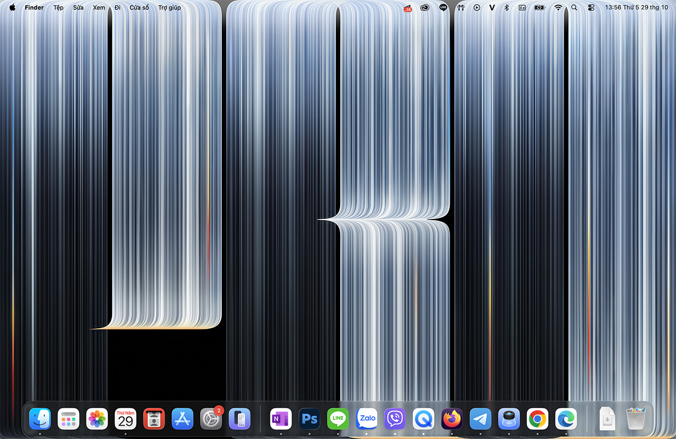Open the iPhone Mirroring app

point(240,419)
